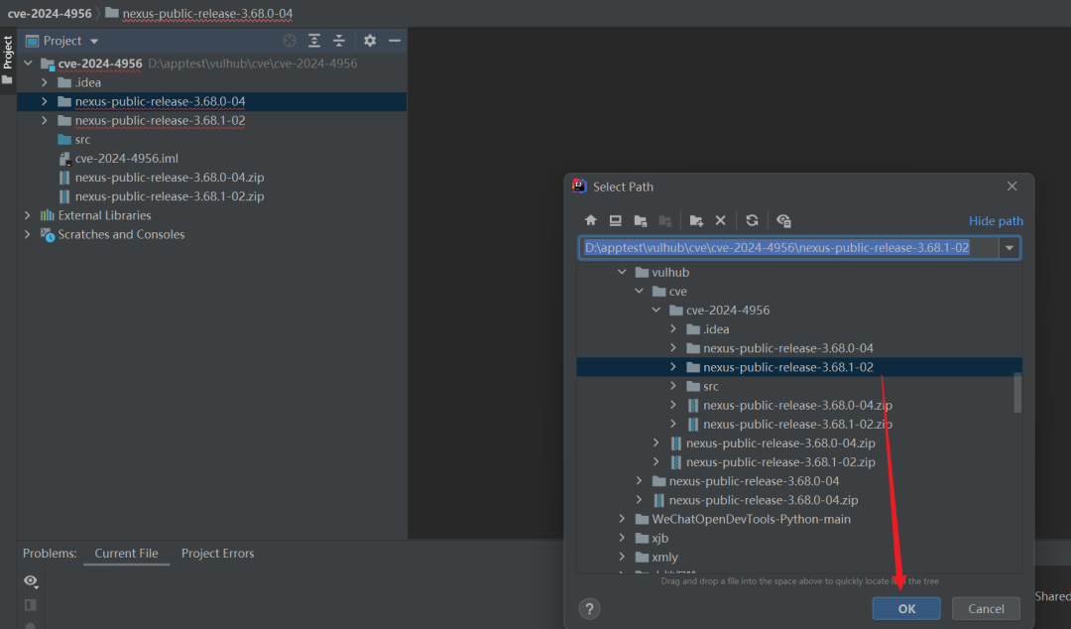Select WeChatOpenDevTools-Python-main folder in dialog
This screenshot has height=629, width=1071.
click(x=752, y=519)
